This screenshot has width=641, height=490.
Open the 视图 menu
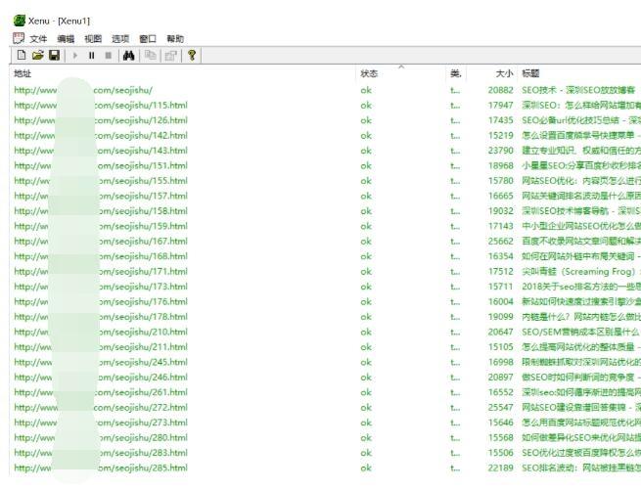click(x=93, y=39)
